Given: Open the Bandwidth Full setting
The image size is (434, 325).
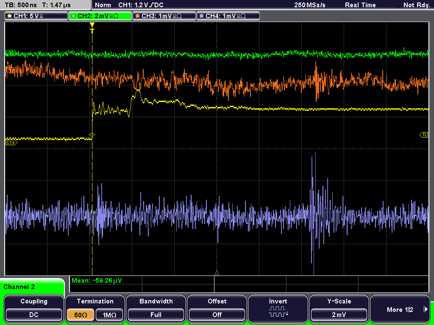Looking at the screenshot, I should [x=156, y=314].
